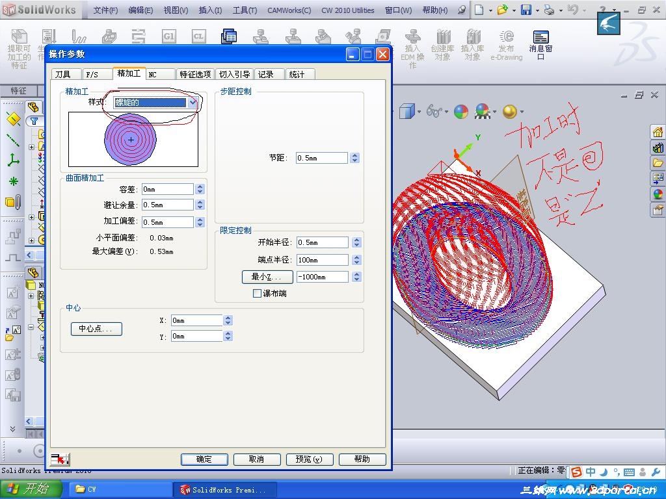Click the 端点半径 spinner arrows

[357, 260]
